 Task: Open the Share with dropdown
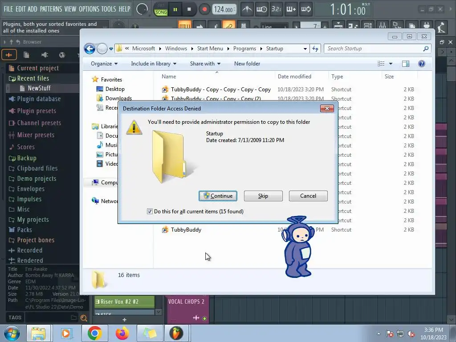pyautogui.click(x=205, y=64)
